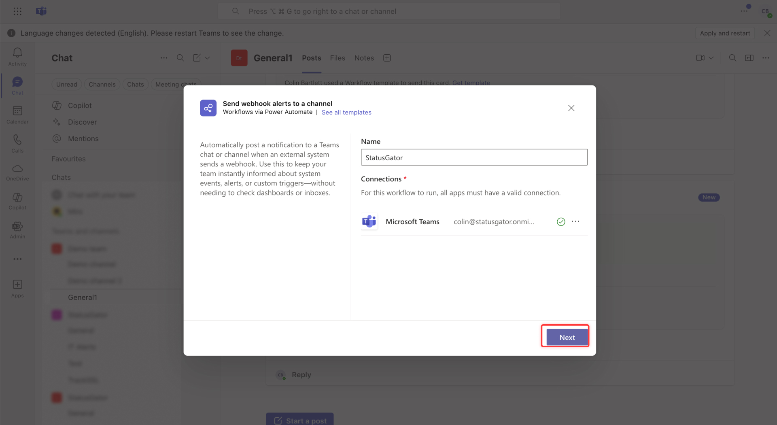Filter by Meeting chats pill

176,84
